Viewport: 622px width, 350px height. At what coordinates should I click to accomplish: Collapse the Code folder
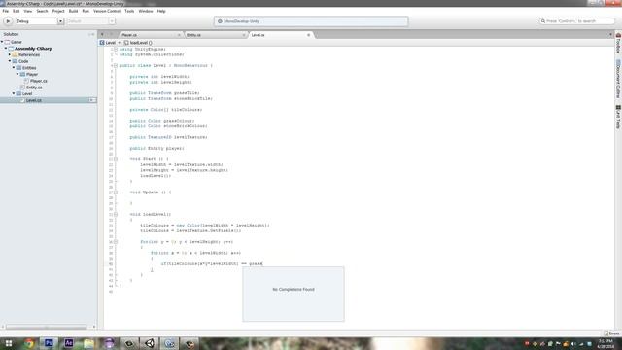point(10,61)
